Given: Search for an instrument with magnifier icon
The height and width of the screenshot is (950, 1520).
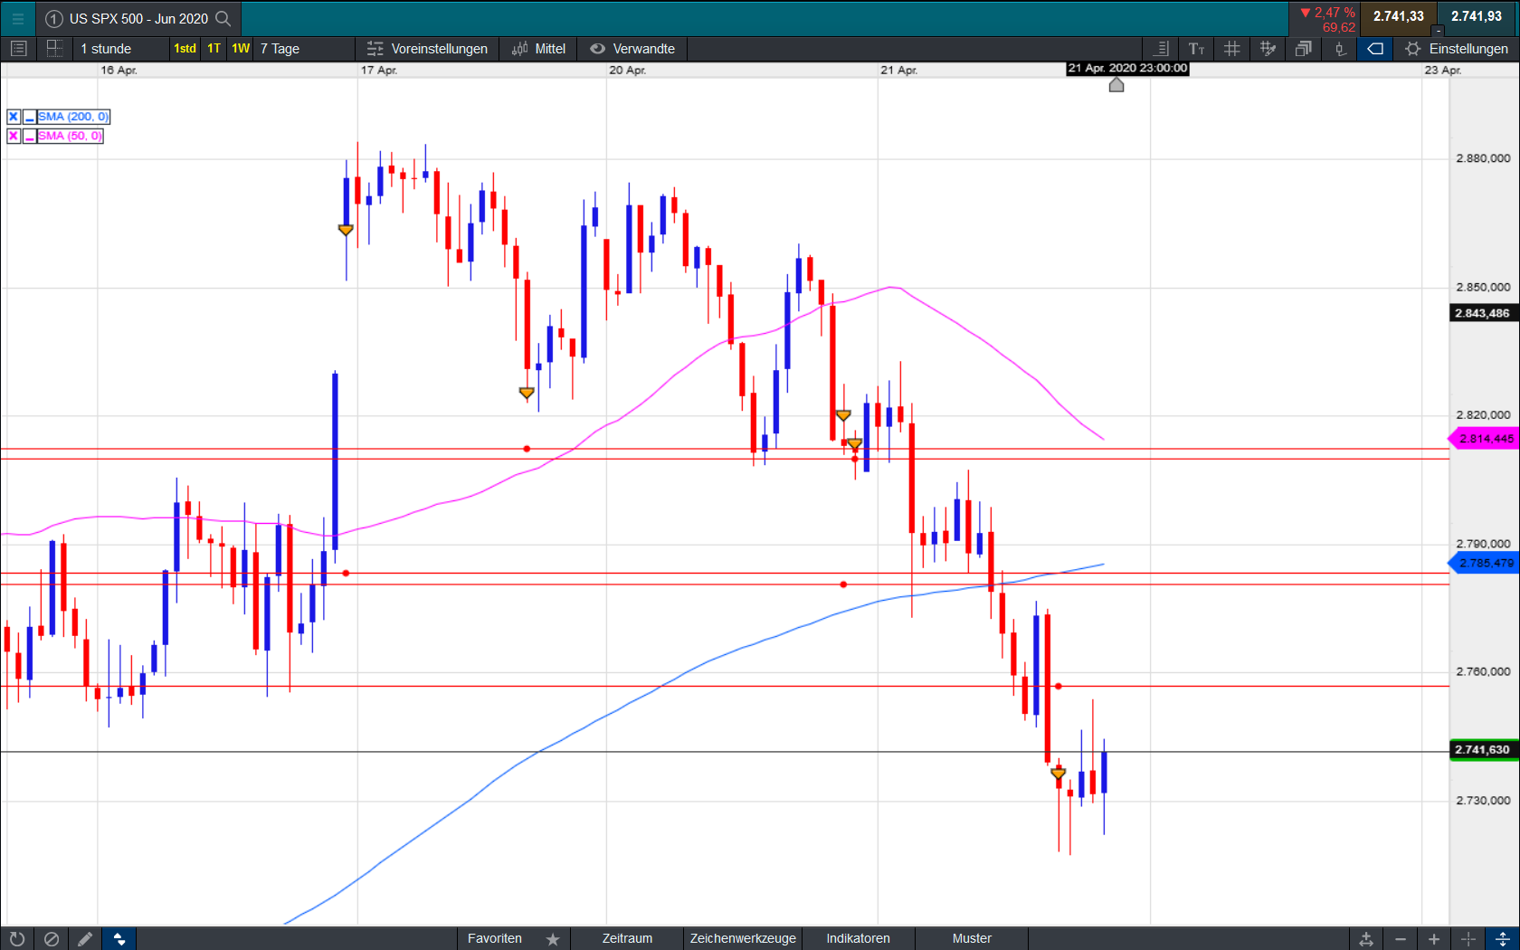Looking at the screenshot, I should 223,18.
